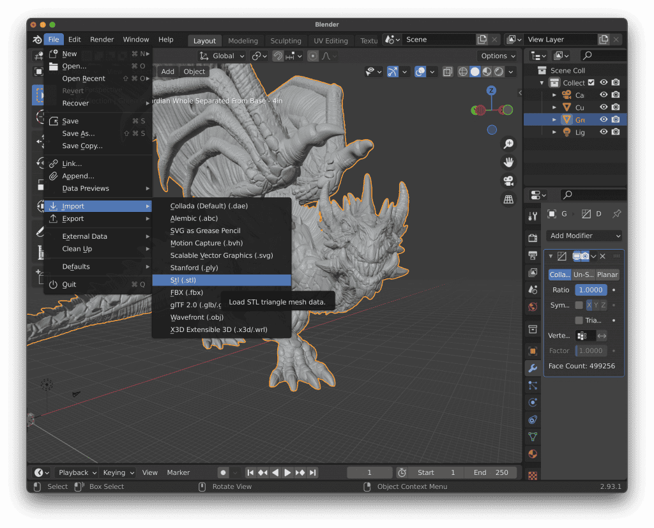The image size is (654, 528).
Task: Choose Wavefront (.obj) import option
Action: (222, 317)
